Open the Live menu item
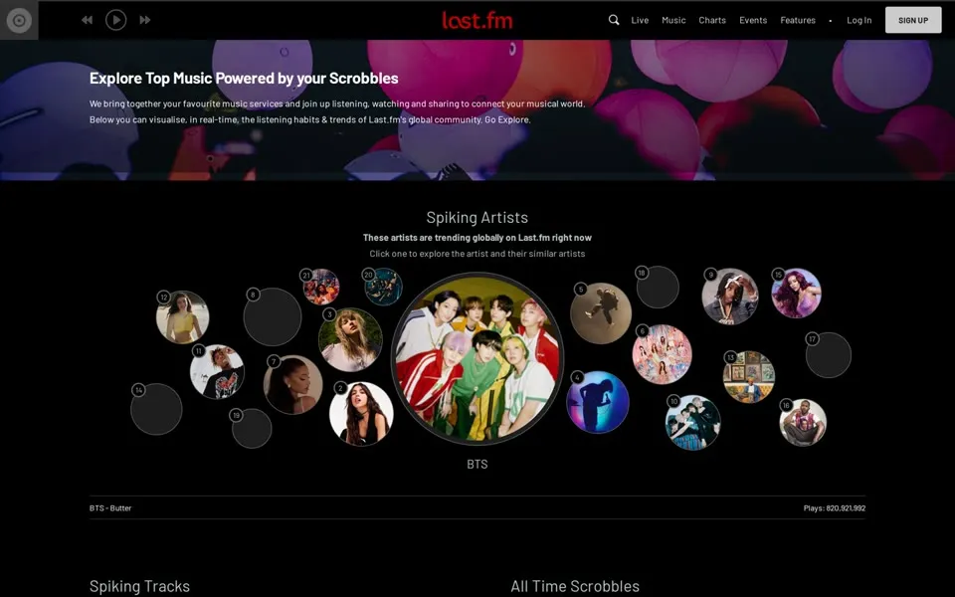This screenshot has height=597, width=955. (640, 20)
